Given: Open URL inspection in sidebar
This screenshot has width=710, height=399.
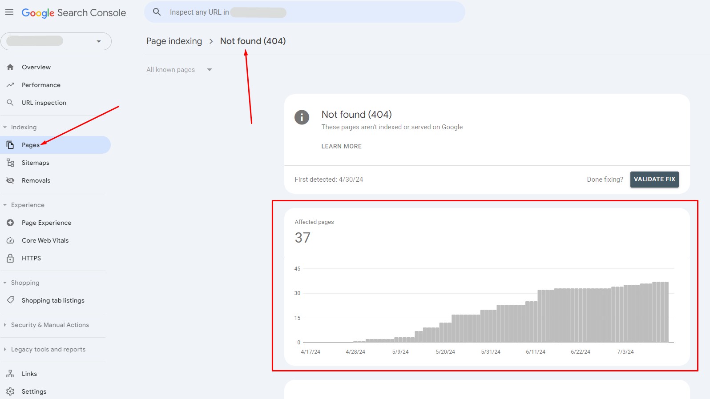Looking at the screenshot, I should coord(44,103).
